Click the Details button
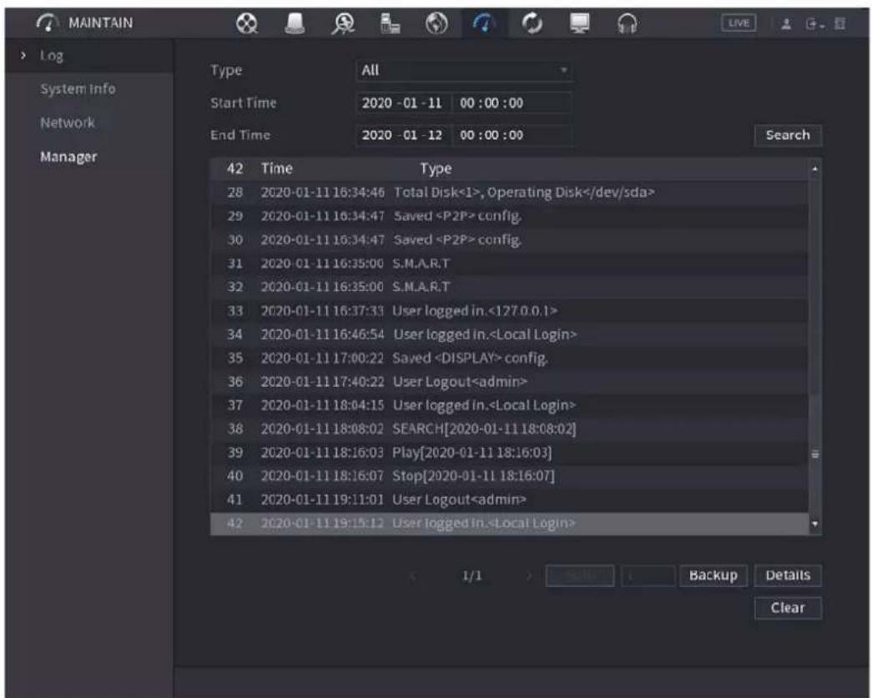 click(x=788, y=575)
